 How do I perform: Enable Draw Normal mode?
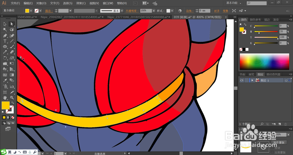click(4, 123)
